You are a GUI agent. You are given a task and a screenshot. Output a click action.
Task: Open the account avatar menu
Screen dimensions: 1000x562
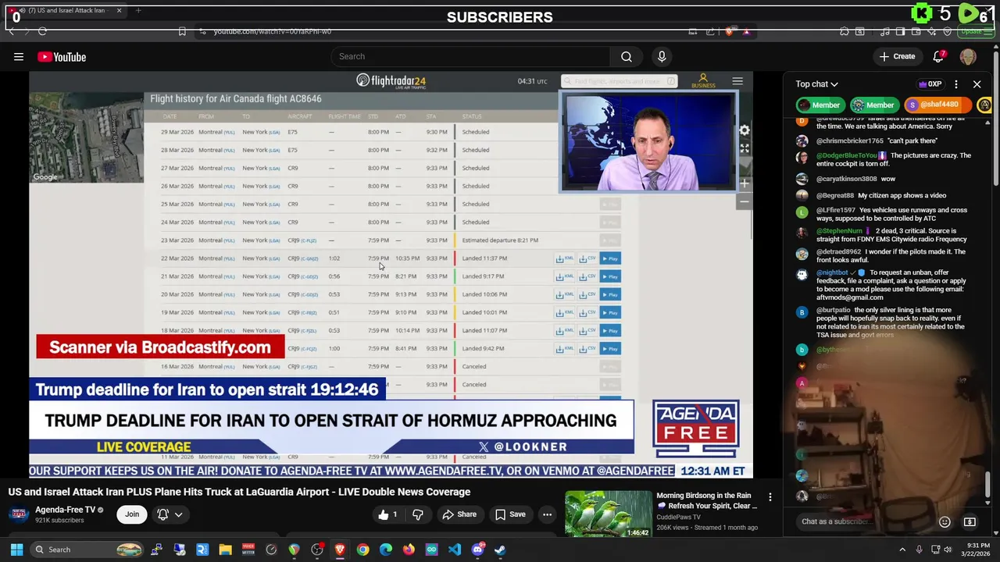coord(968,56)
